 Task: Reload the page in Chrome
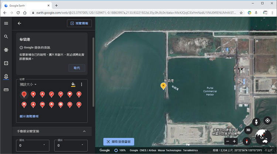[18, 13]
